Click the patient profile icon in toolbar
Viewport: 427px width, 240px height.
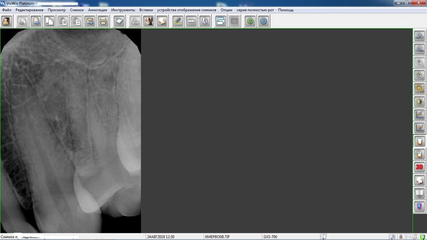tap(7, 21)
